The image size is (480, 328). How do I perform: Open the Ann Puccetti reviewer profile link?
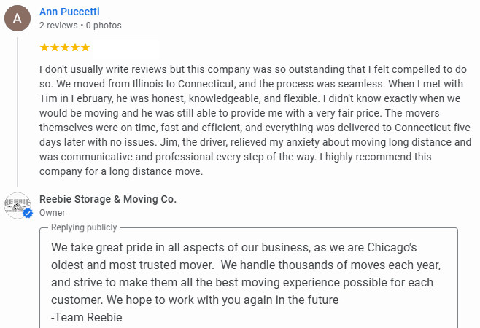pyautogui.click(x=69, y=12)
